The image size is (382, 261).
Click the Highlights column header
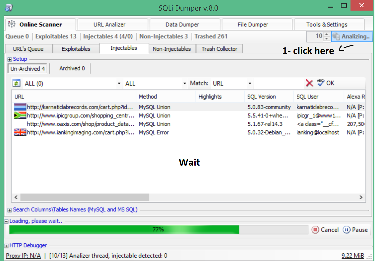(220, 97)
